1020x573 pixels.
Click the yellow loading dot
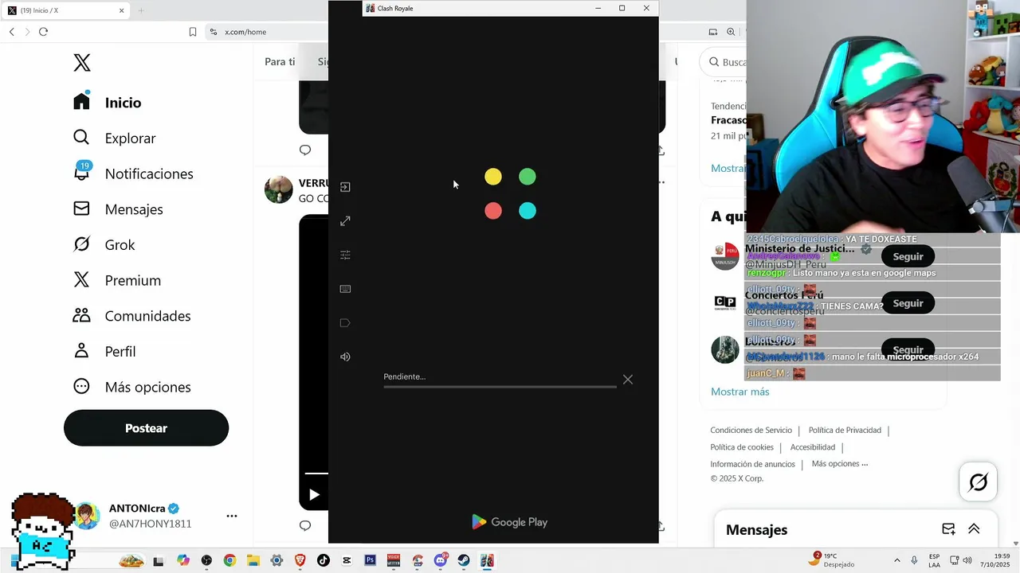tap(493, 177)
